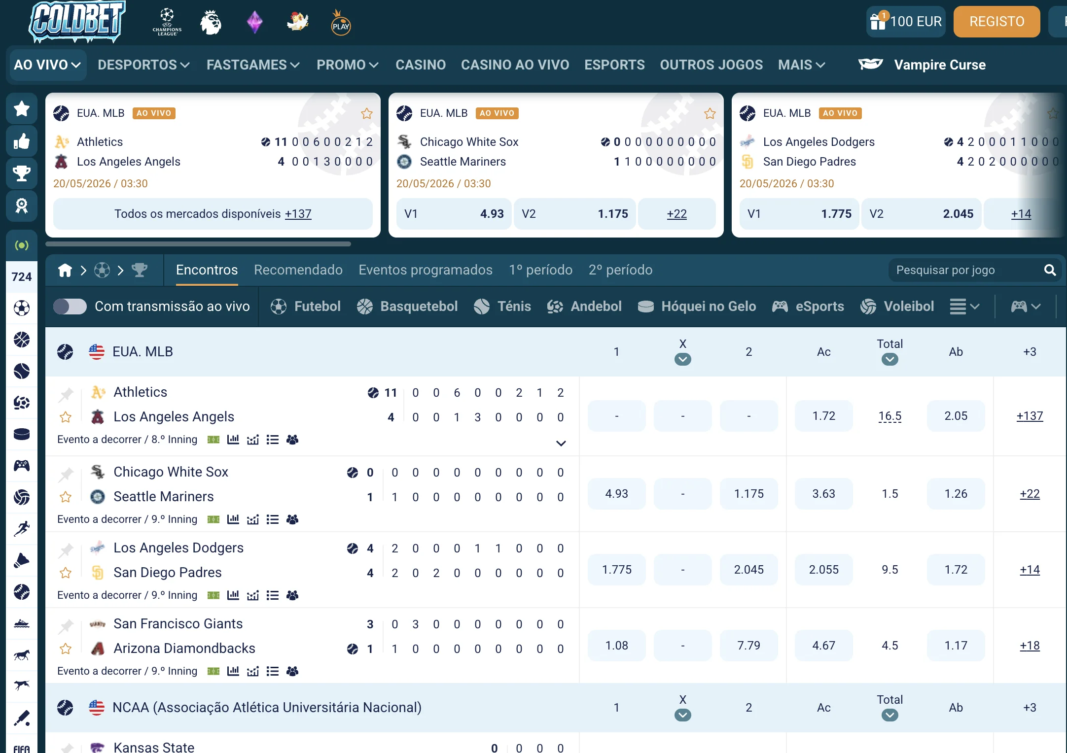Open +22 markets for White Sox row

pos(1030,494)
